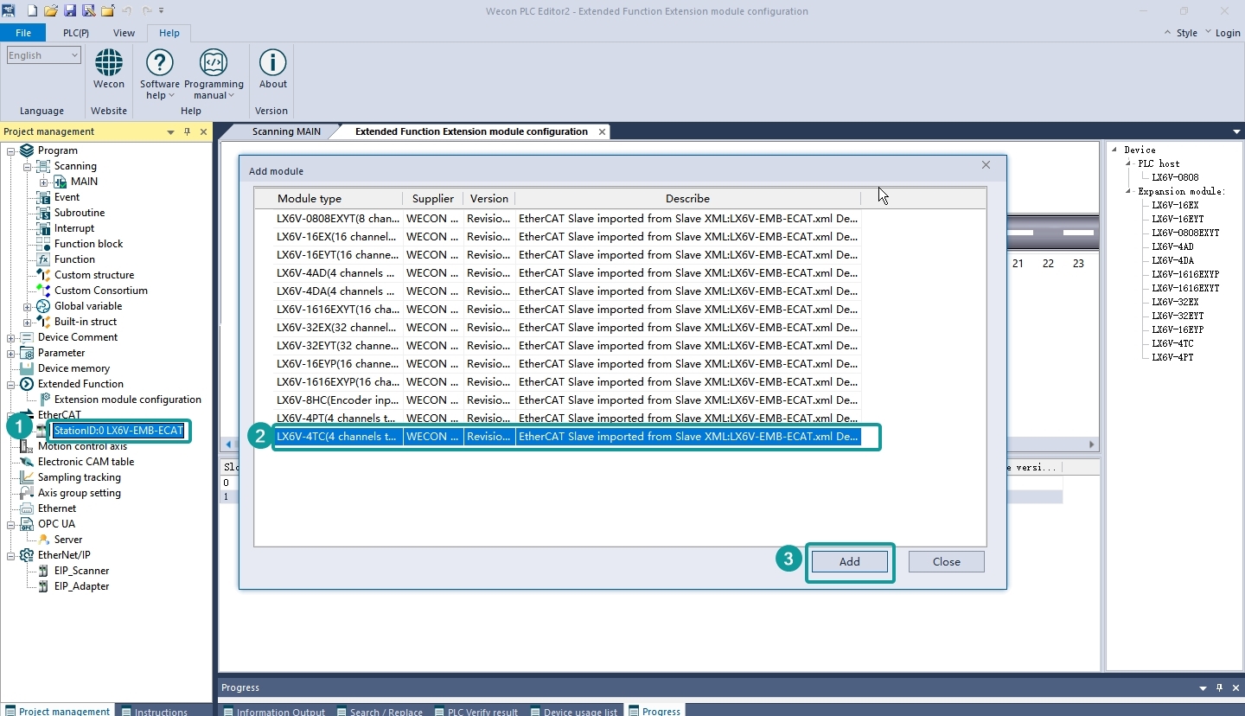This screenshot has width=1245, height=716.
Task: Open the Scanning MAIN document tab
Action: [x=286, y=131]
